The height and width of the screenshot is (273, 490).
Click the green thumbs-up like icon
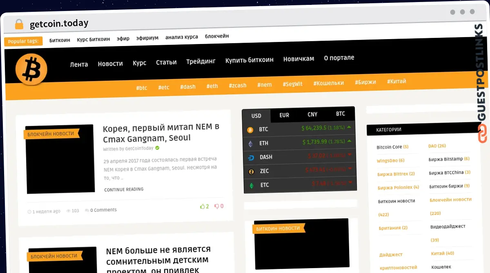coord(202,207)
